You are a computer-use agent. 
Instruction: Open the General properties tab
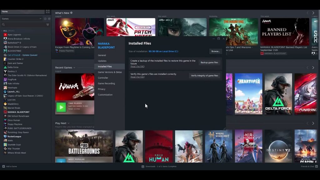(102, 55)
